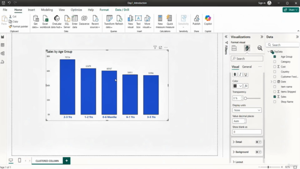Open More options ellipsis on visual
This screenshot has height=169, width=300.
[166, 47]
